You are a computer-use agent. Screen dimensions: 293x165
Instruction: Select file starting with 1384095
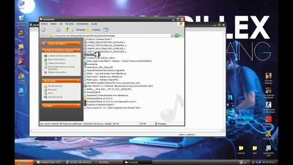point(105,49)
